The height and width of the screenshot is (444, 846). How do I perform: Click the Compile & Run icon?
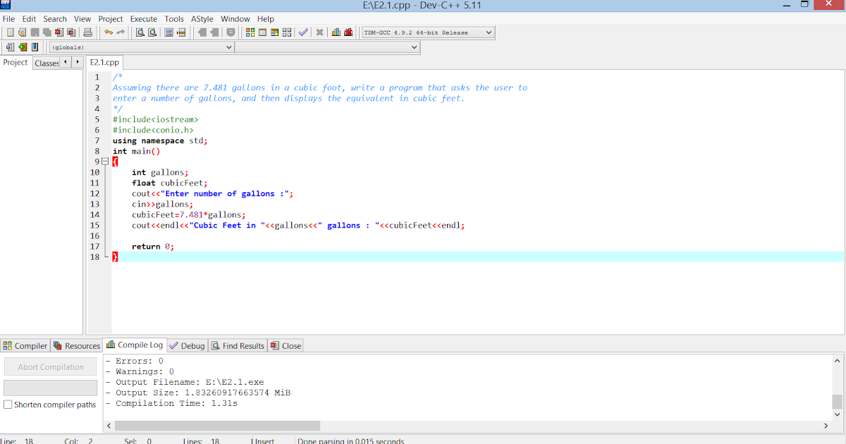pos(274,32)
